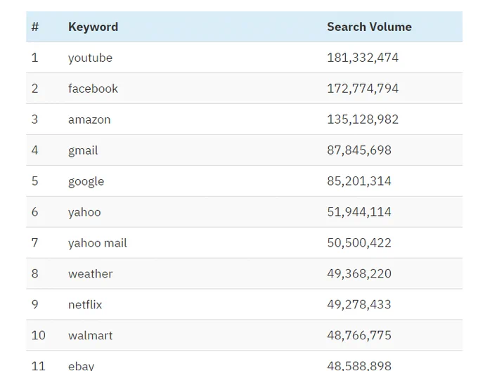
Task: Select the 135,128,982 volume value
Action: [x=363, y=119]
